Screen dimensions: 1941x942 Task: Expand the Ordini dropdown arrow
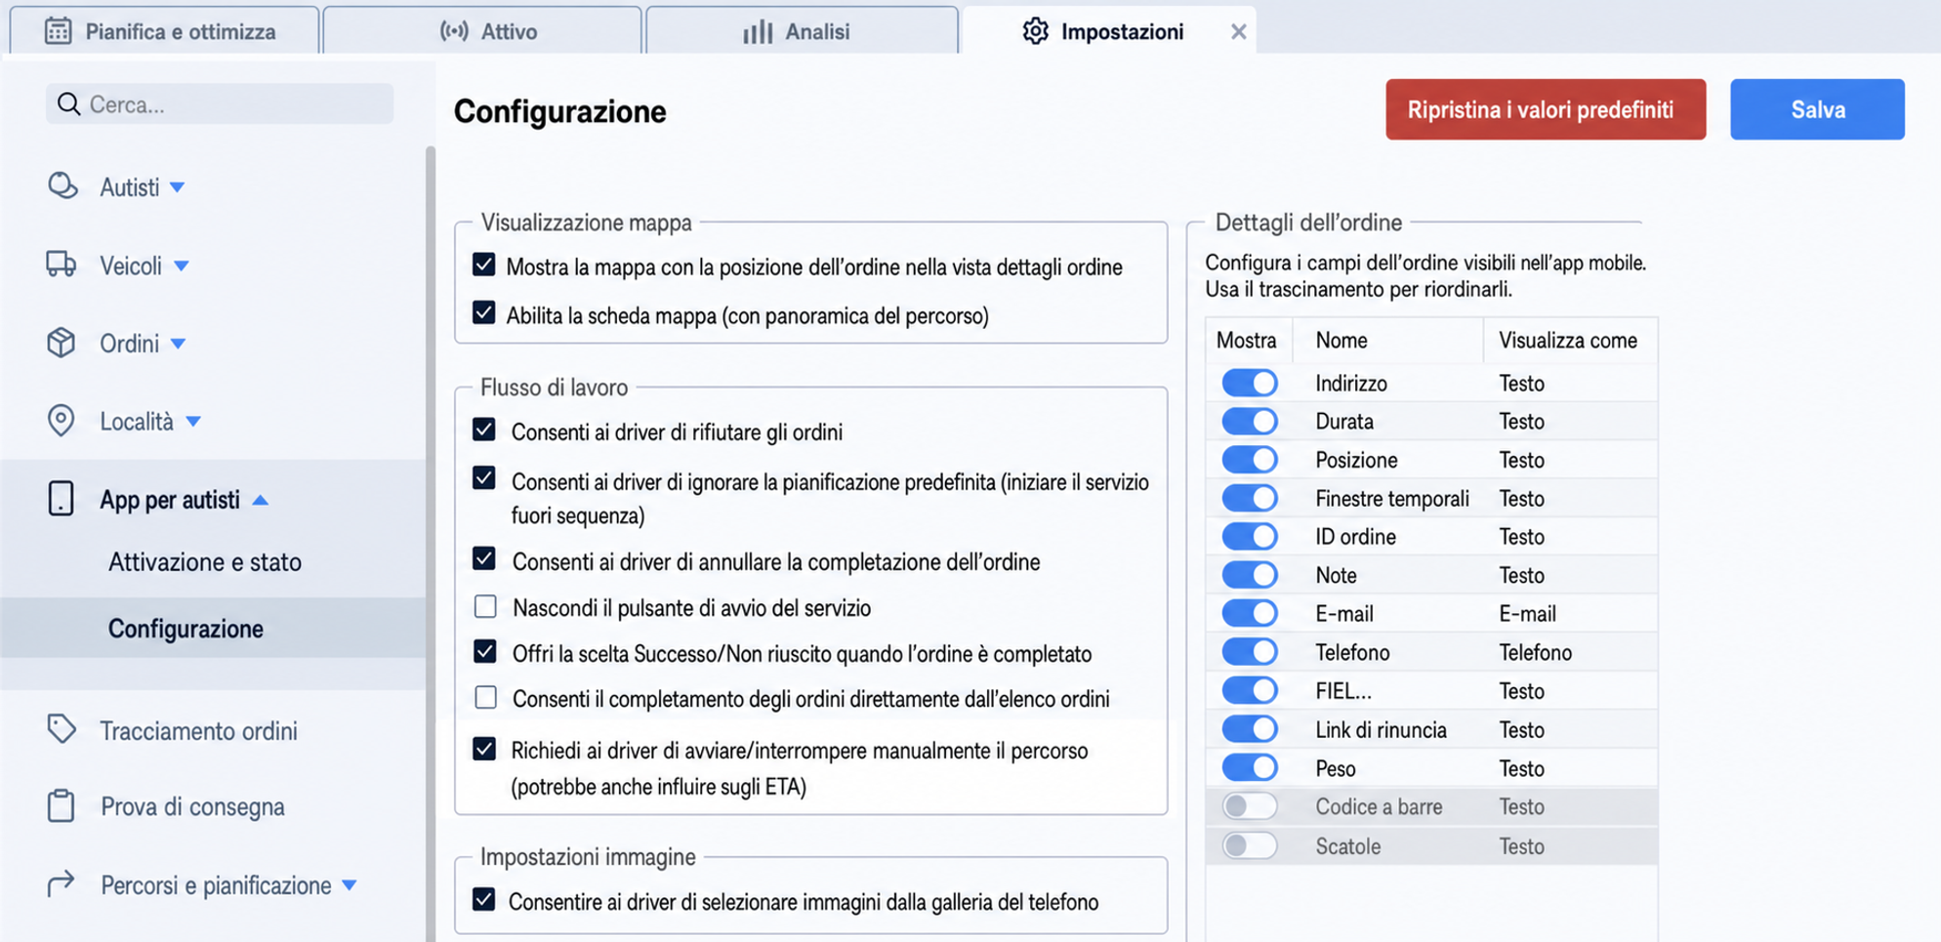coord(178,344)
